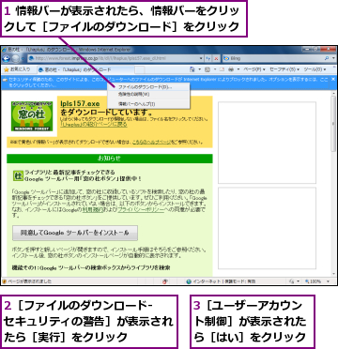Viewport: 338px width, 349px height.
Task: Open the address bar history dropdown arrow
Action: pyautogui.click(x=201, y=58)
